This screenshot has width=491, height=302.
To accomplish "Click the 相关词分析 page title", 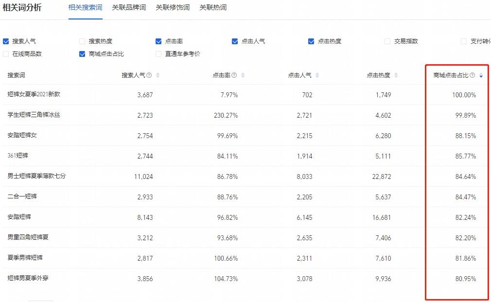I will [22, 7].
